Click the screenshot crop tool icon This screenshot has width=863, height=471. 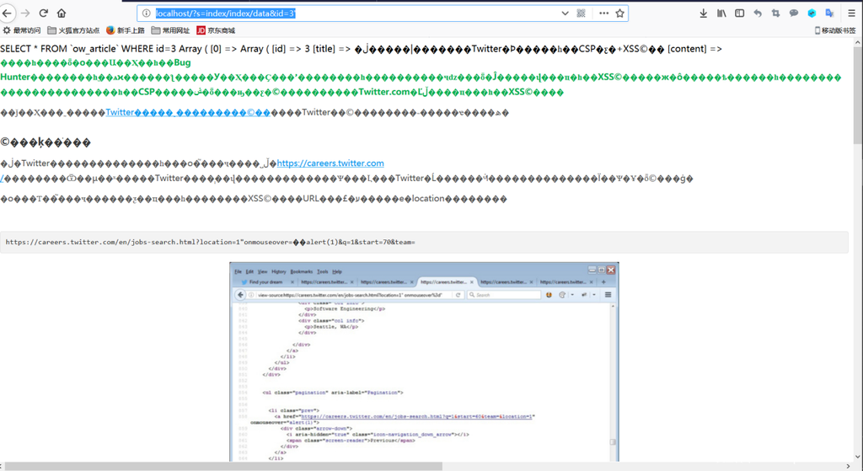[775, 13]
